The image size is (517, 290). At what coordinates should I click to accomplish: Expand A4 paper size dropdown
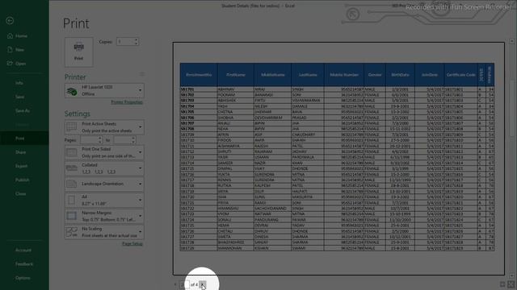(104, 200)
